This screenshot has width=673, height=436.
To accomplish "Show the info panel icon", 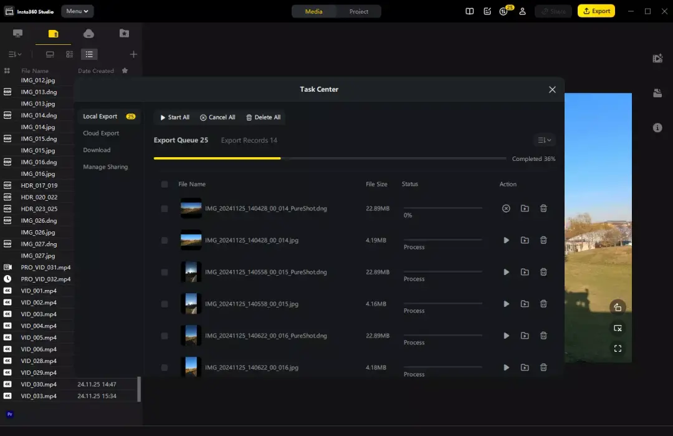I will coord(657,128).
